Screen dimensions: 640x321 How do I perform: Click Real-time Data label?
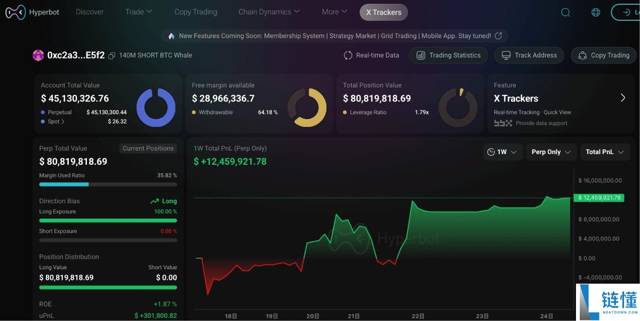click(378, 55)
